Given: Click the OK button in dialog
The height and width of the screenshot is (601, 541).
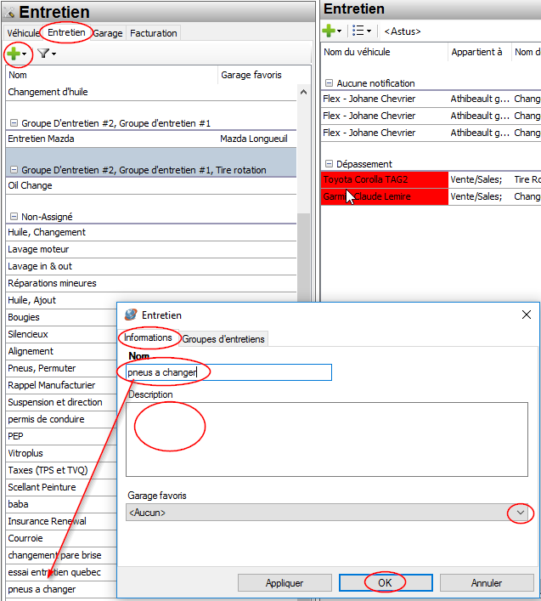Looking at the screenshot, I should tap(385, 583).
